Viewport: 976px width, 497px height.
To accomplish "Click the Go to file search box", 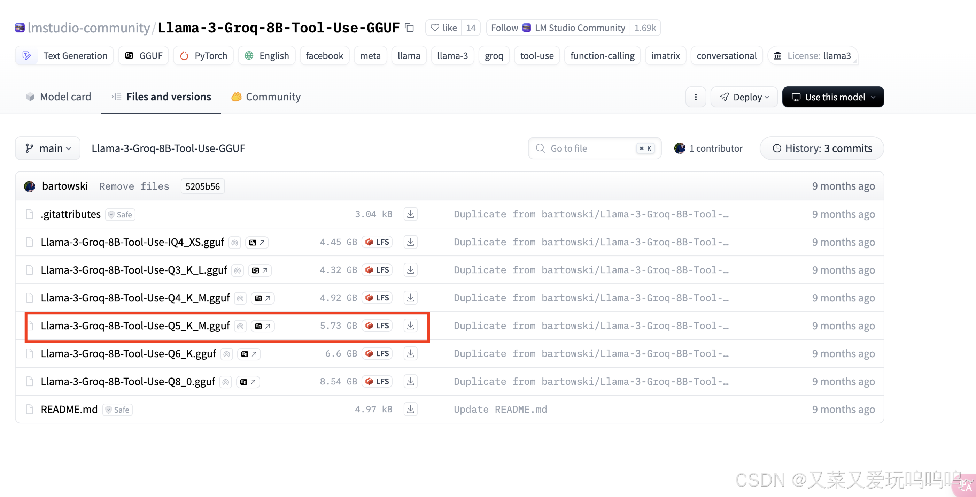I will point(594,148).
